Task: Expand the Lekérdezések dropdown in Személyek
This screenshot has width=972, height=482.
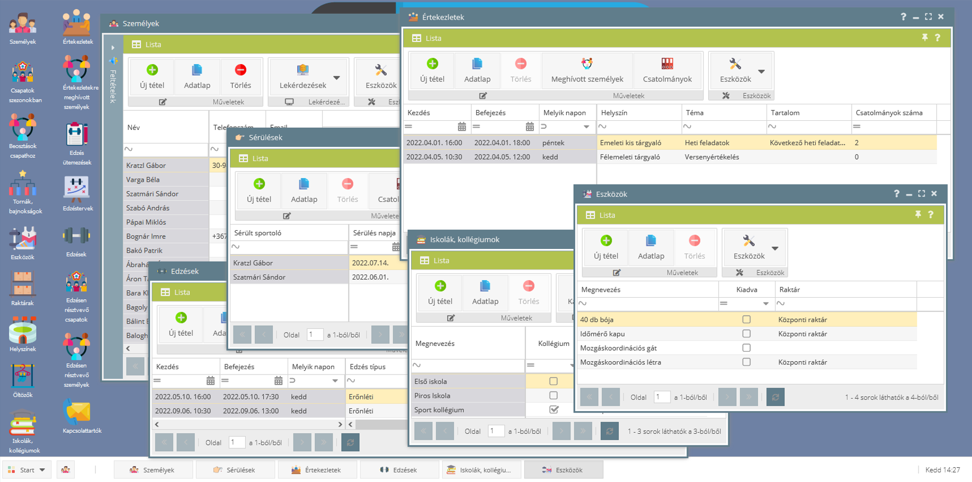Action: (x=337, y=78)
